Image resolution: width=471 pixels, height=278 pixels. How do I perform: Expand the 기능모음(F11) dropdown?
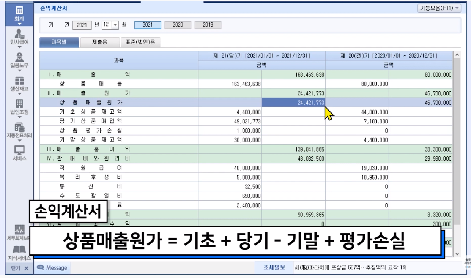click(439, 8)
